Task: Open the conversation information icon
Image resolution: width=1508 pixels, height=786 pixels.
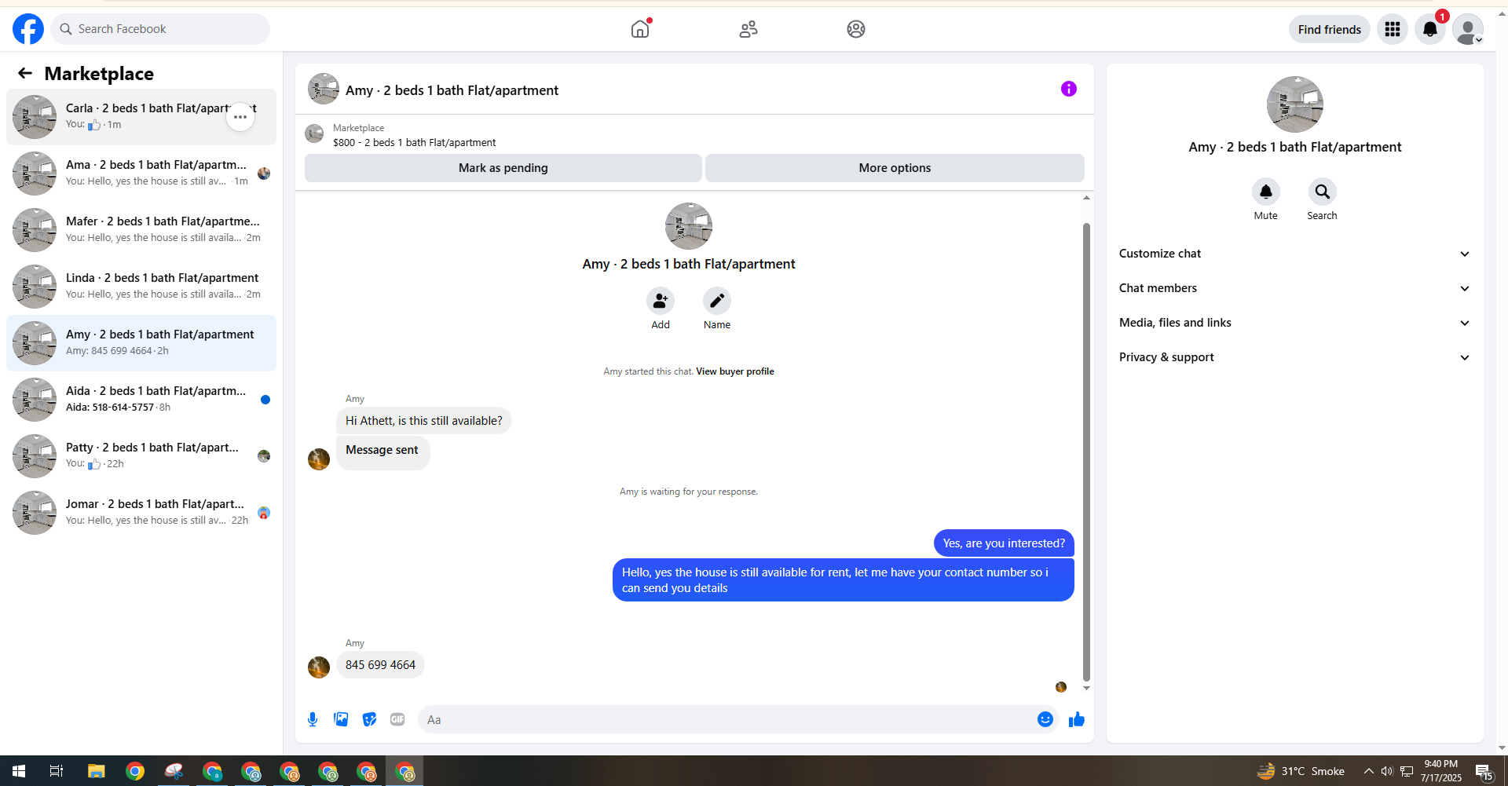Action: coord(1069,89)
